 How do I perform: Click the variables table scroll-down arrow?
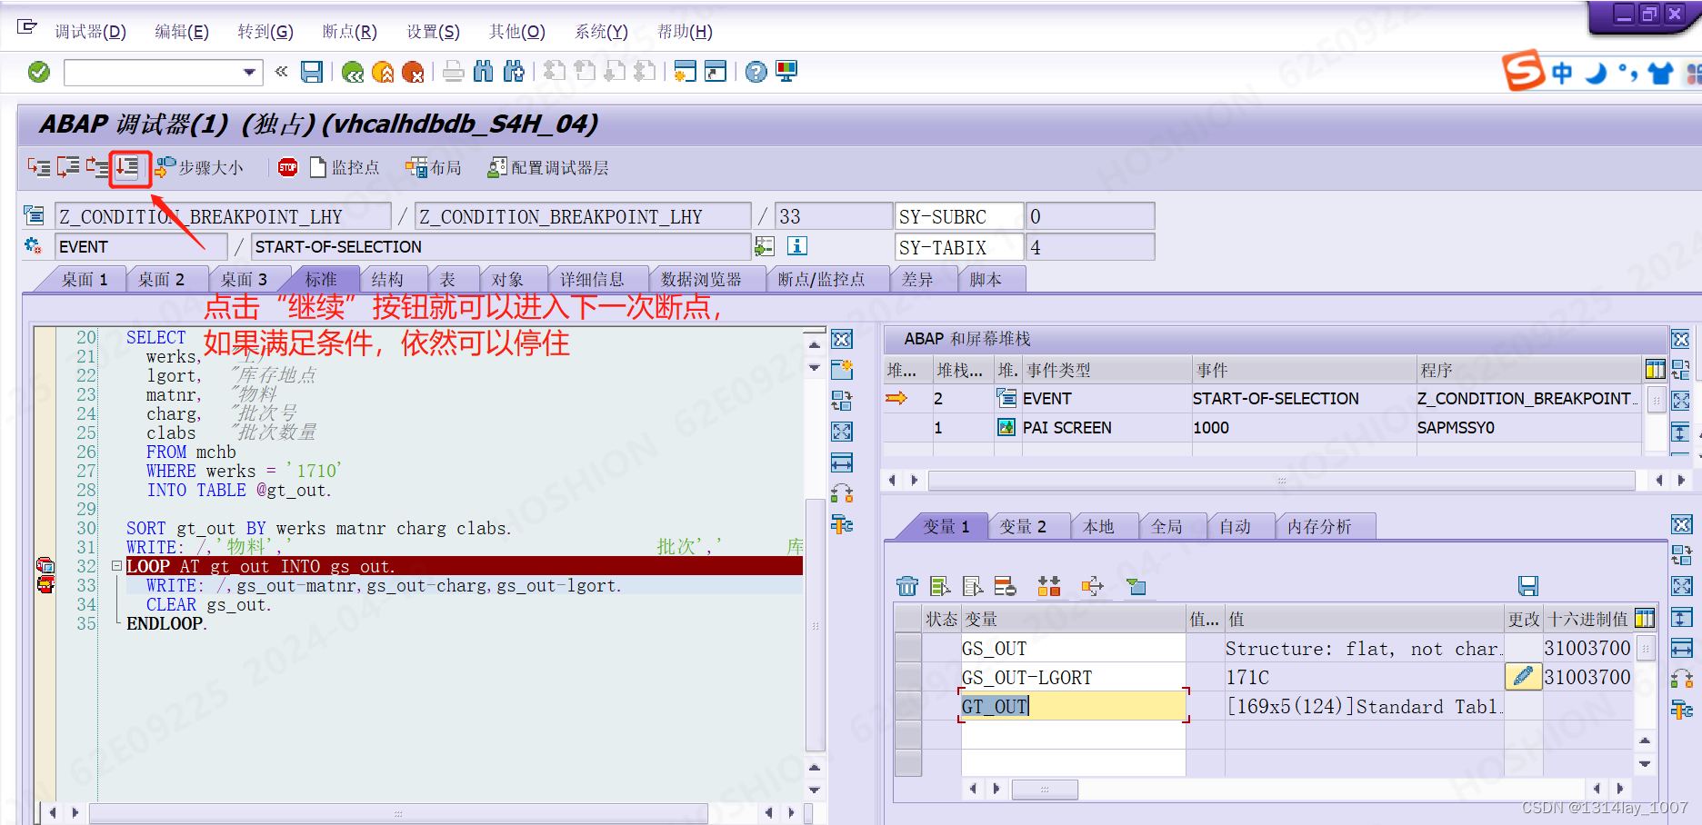1645,763
